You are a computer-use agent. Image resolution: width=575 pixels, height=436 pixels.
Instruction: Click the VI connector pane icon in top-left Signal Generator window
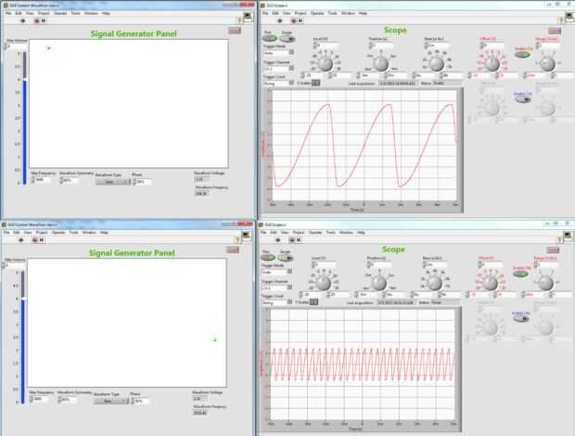pos(248,17)
